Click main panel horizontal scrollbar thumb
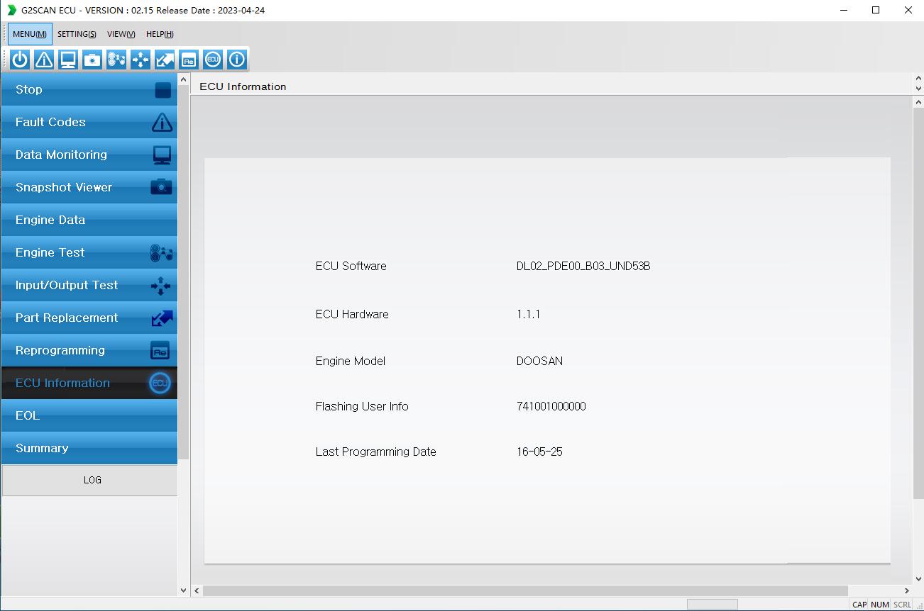Image resolution: width=924 pixels, height=611 pixels. 525,590
